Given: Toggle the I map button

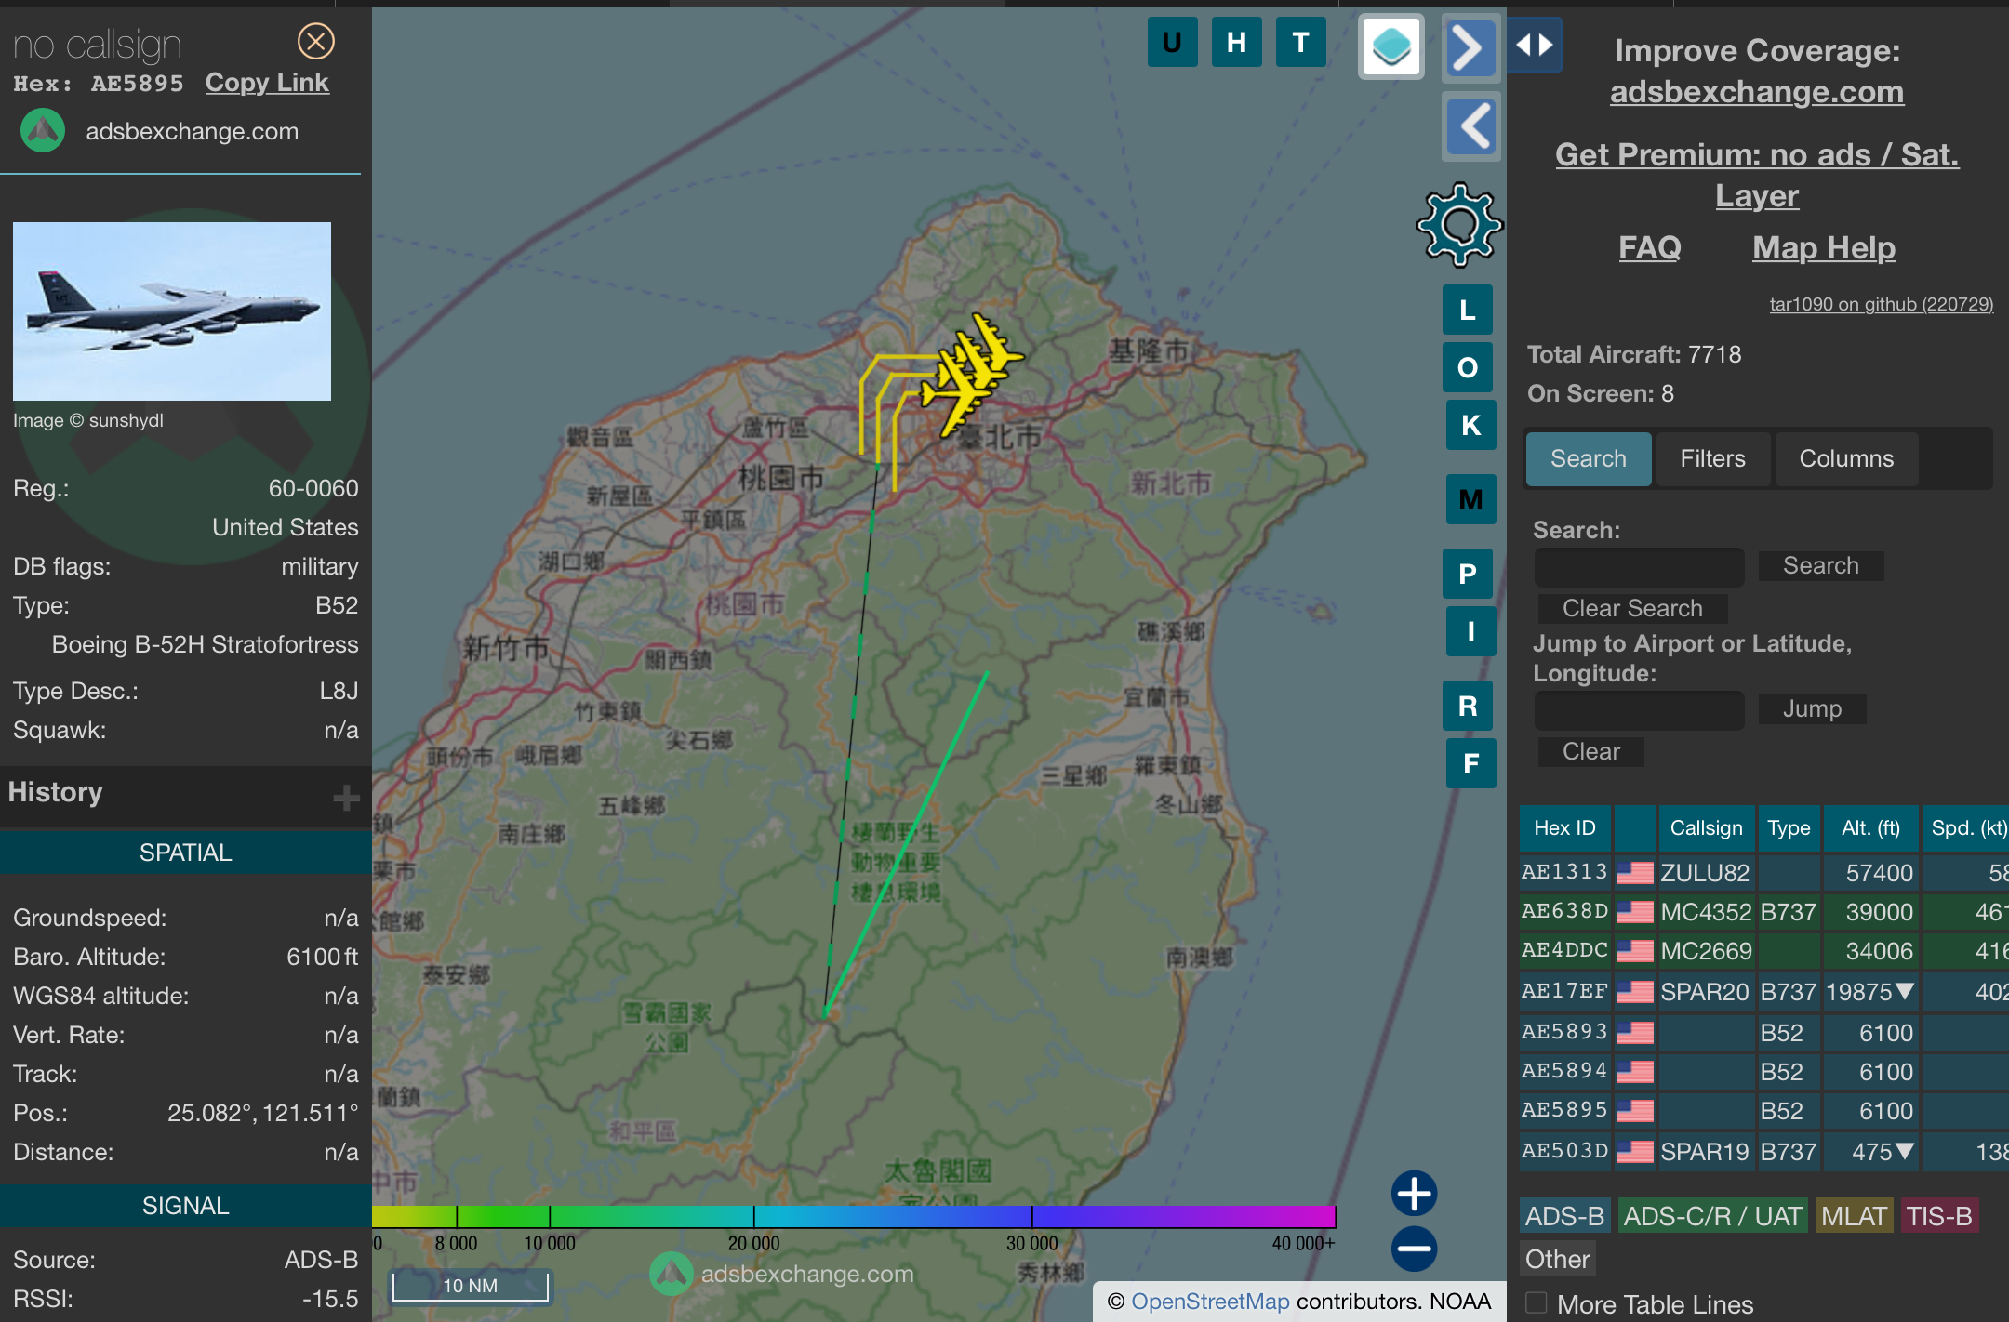Looking at the screenshot, I should click(x=1470, y=631).
